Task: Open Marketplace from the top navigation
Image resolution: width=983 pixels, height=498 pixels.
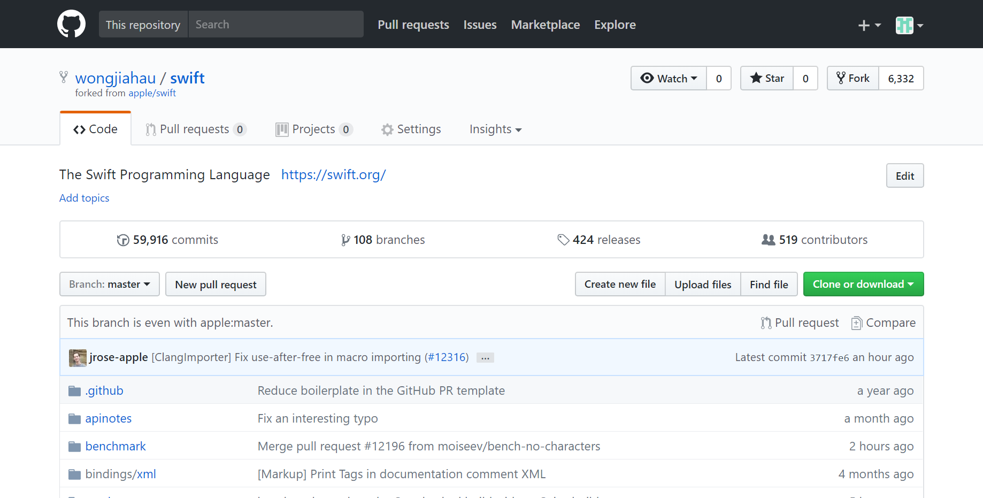Action: pyautogui.click(x=545, y=25)
